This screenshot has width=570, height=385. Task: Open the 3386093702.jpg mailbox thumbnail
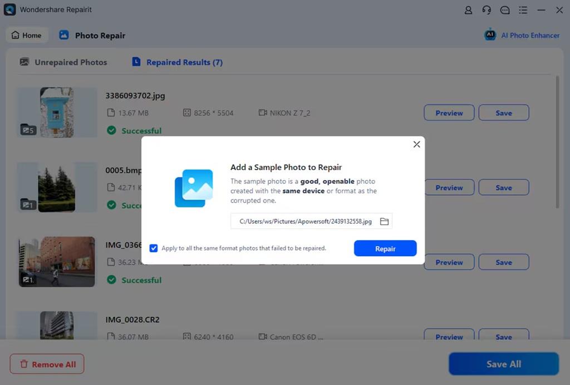pos(56,112)
